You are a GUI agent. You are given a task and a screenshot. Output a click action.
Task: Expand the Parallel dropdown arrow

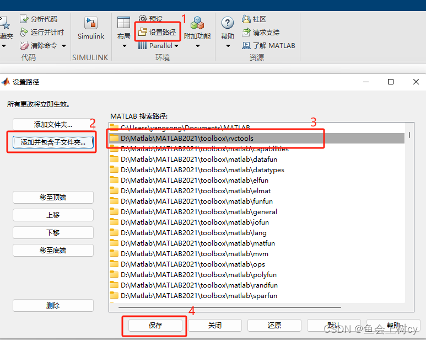(176, 46)
